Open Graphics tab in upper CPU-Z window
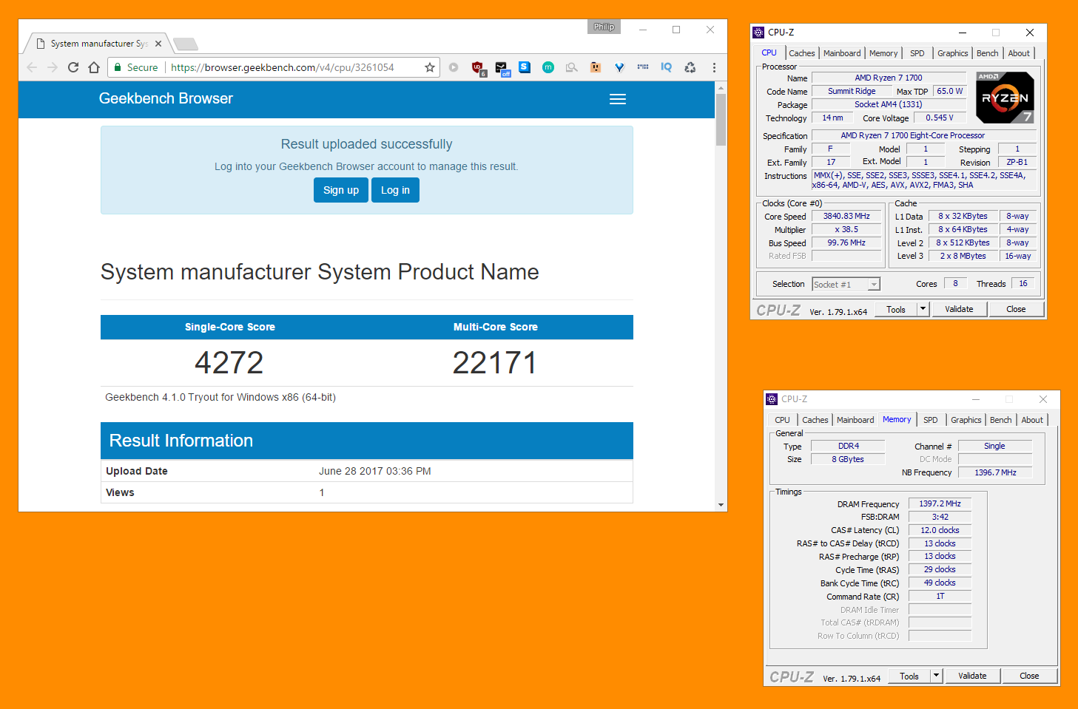The image size is (1078, 709). (953, 53)
